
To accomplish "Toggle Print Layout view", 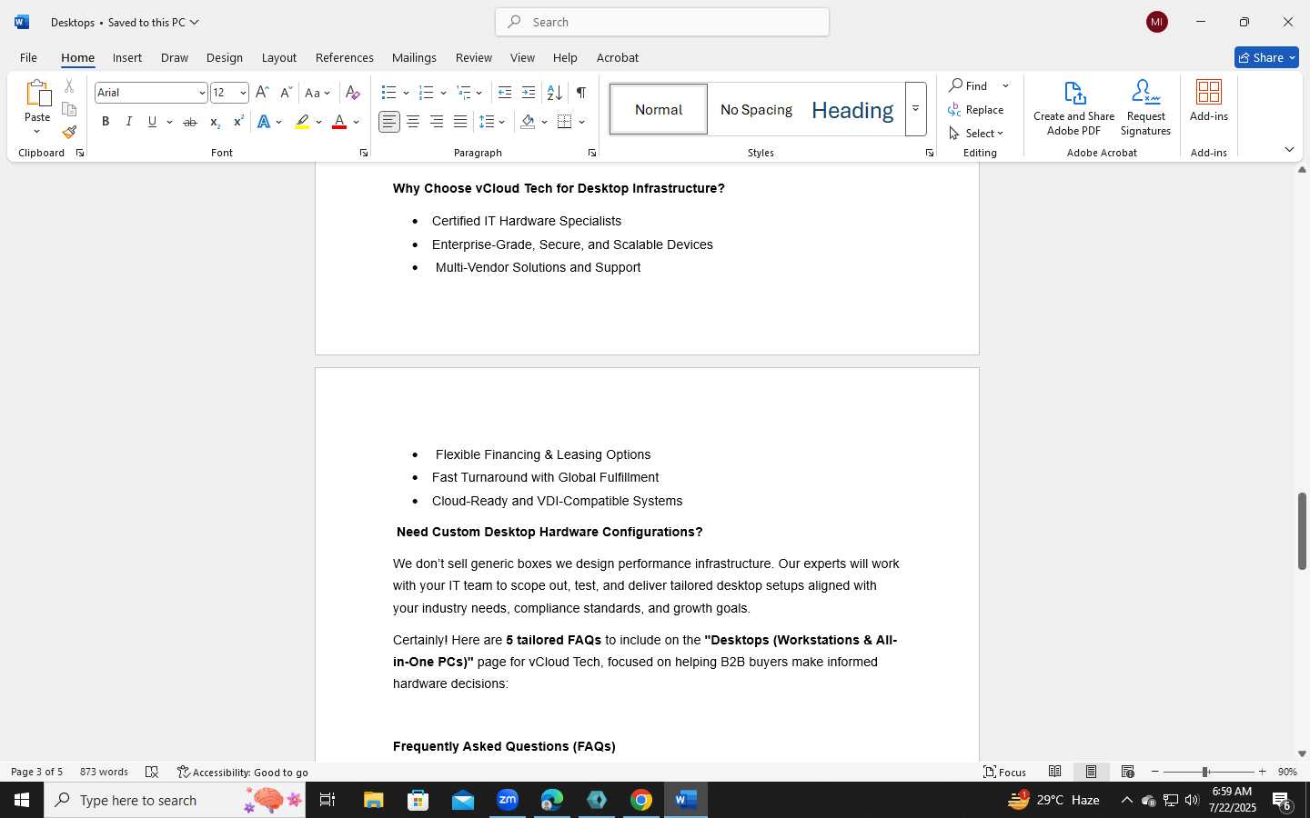I will coord(1091,772).
